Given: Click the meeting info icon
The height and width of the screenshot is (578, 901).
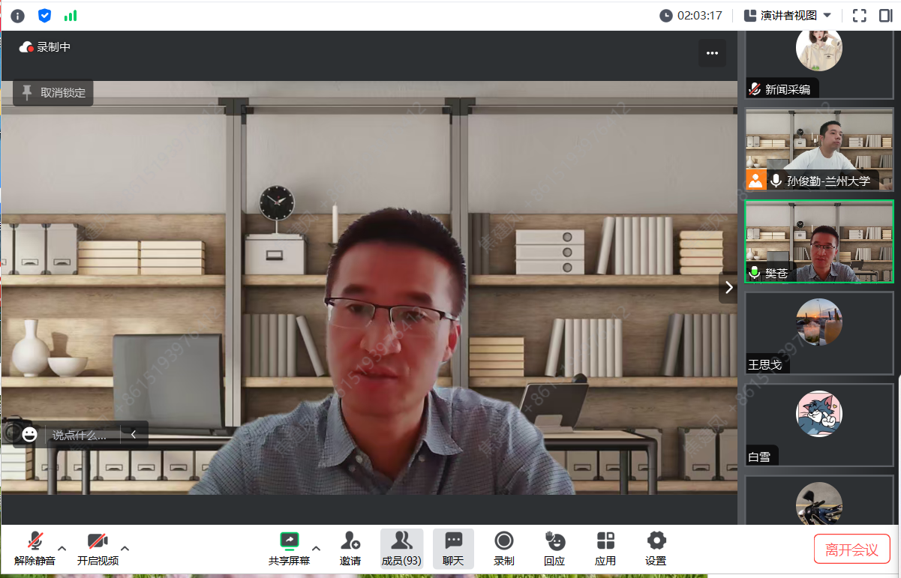Looking at the screenshot, I should [x=17, y=16].
